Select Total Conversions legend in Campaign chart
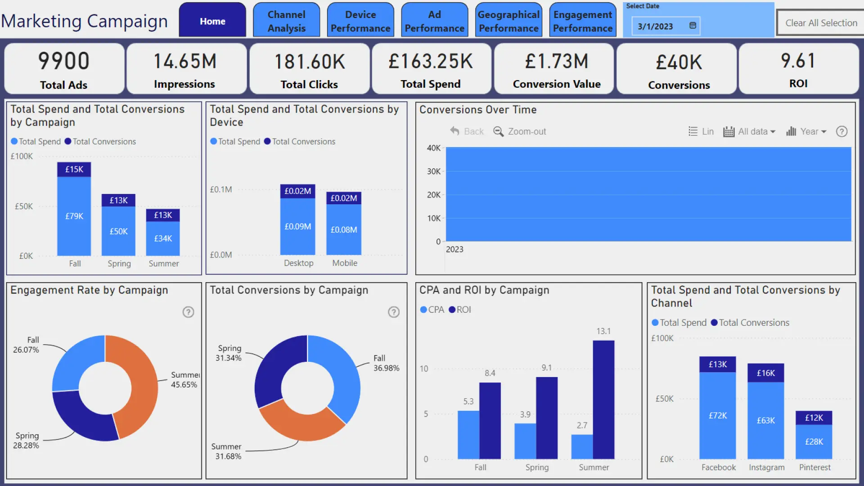 (x=100, y=141)
